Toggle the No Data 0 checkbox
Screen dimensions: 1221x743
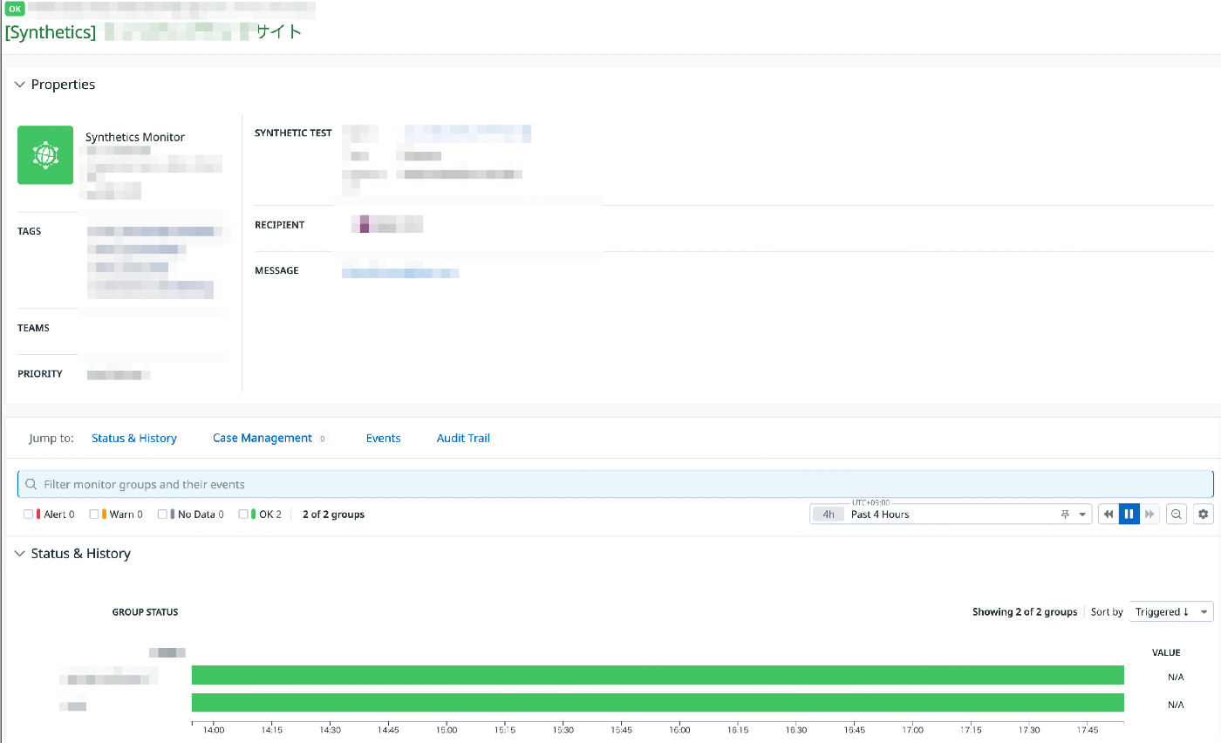(x=162, y=515)
